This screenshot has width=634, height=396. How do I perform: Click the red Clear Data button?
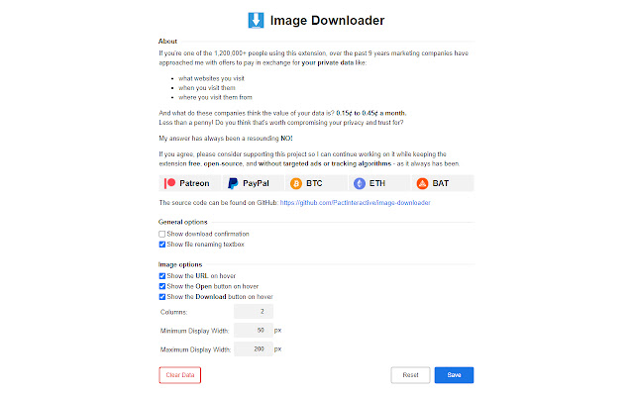click(180, 375)
